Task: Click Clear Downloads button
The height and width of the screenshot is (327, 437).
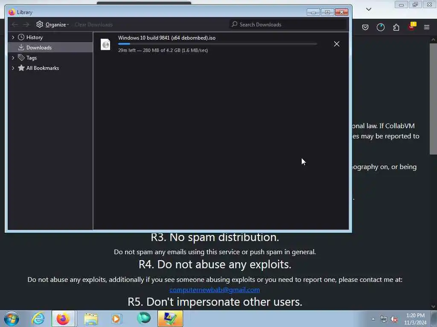Action: click(x=93, y=25)
